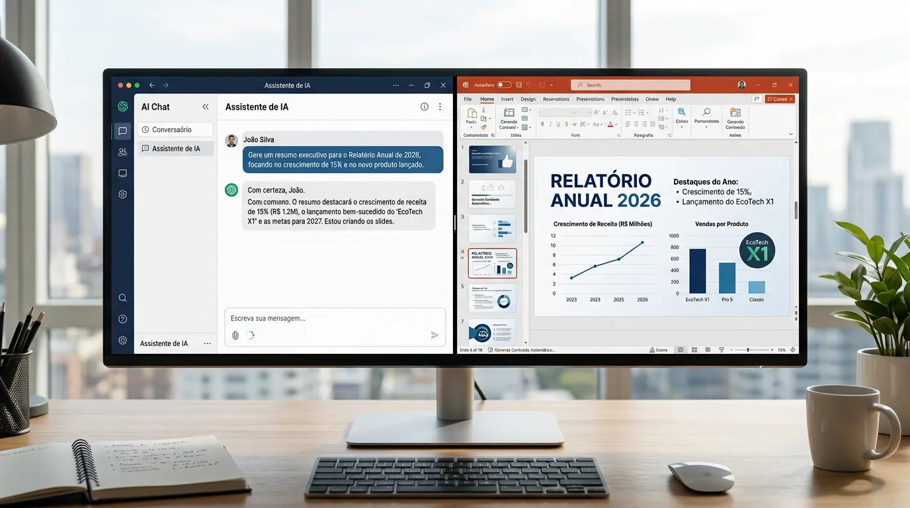
Task: Expand the font color dropdown arrow
Action: click(x=617, y=124)
